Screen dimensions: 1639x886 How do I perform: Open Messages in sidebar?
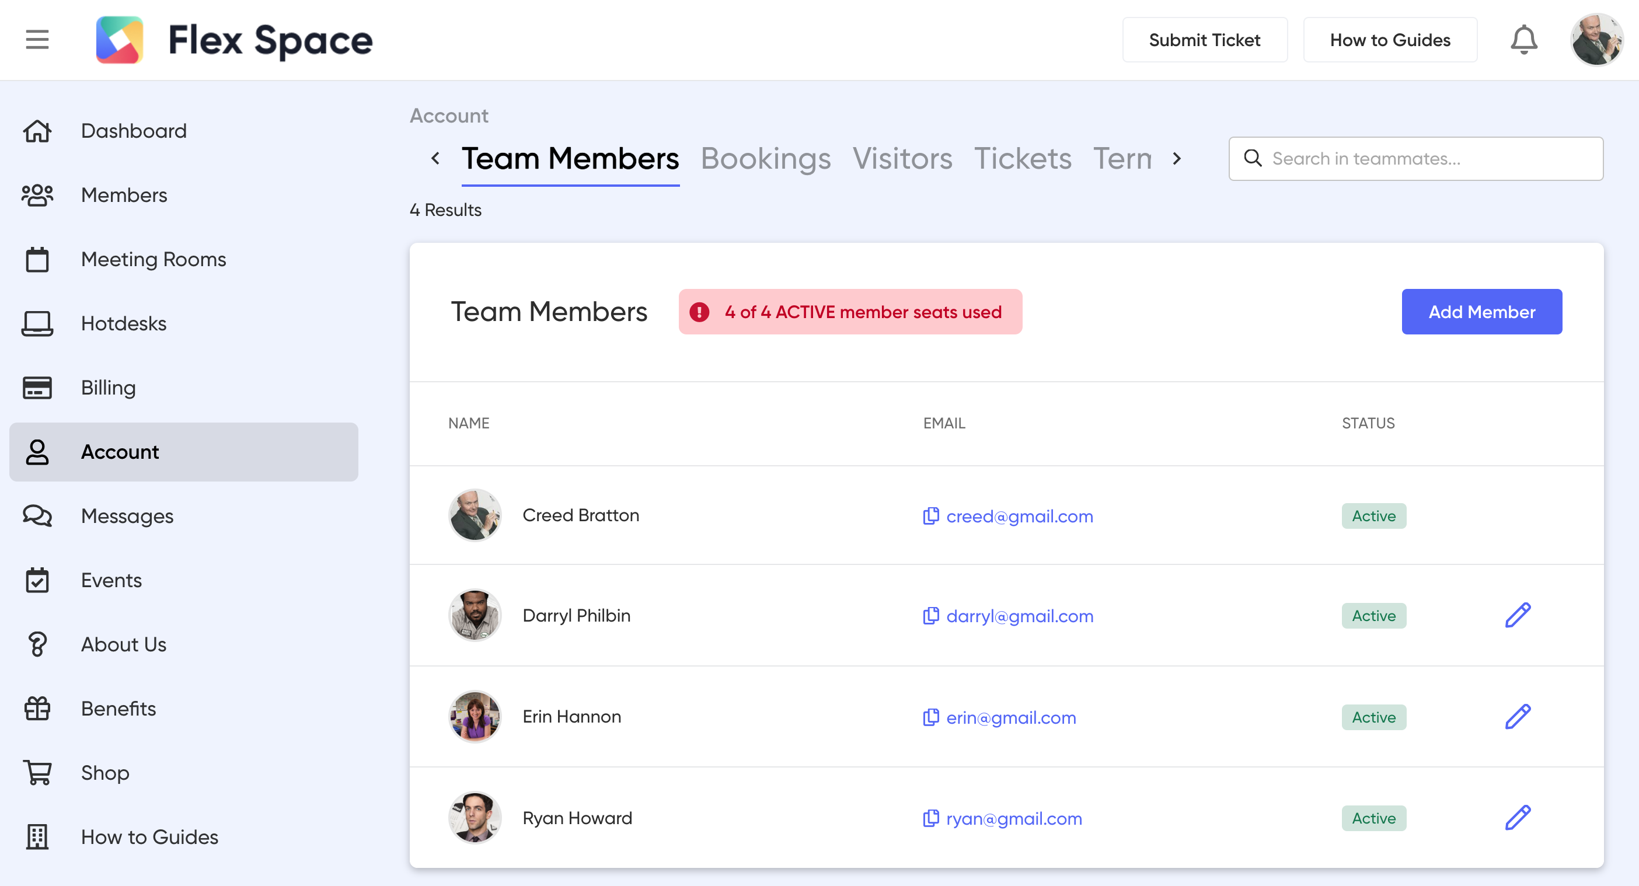click(184, 516)
